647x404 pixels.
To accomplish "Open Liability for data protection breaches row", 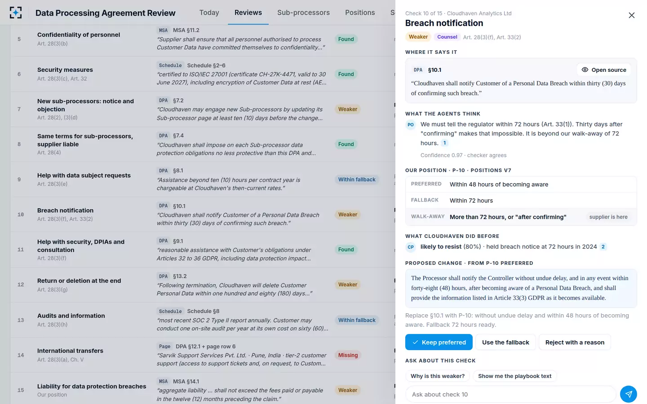I will tap(202, 388).
